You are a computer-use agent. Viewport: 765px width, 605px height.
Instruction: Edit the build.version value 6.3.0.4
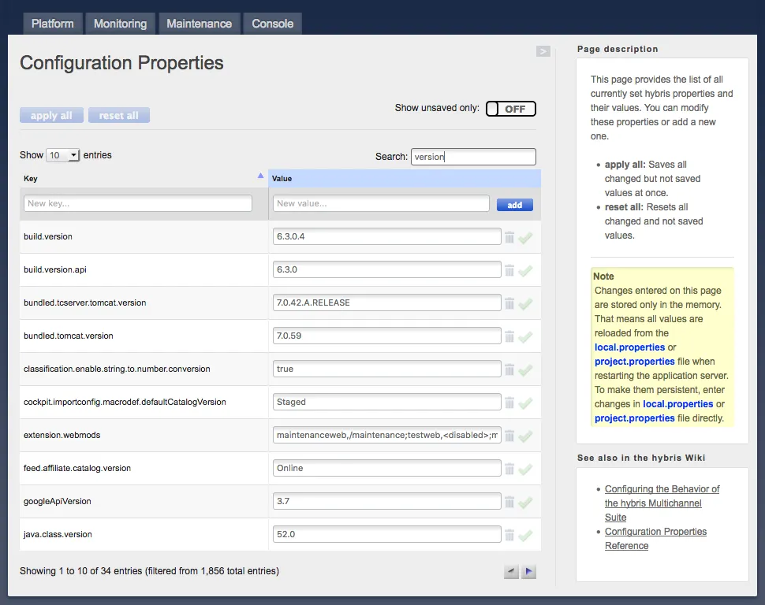[x=387, y=236]
